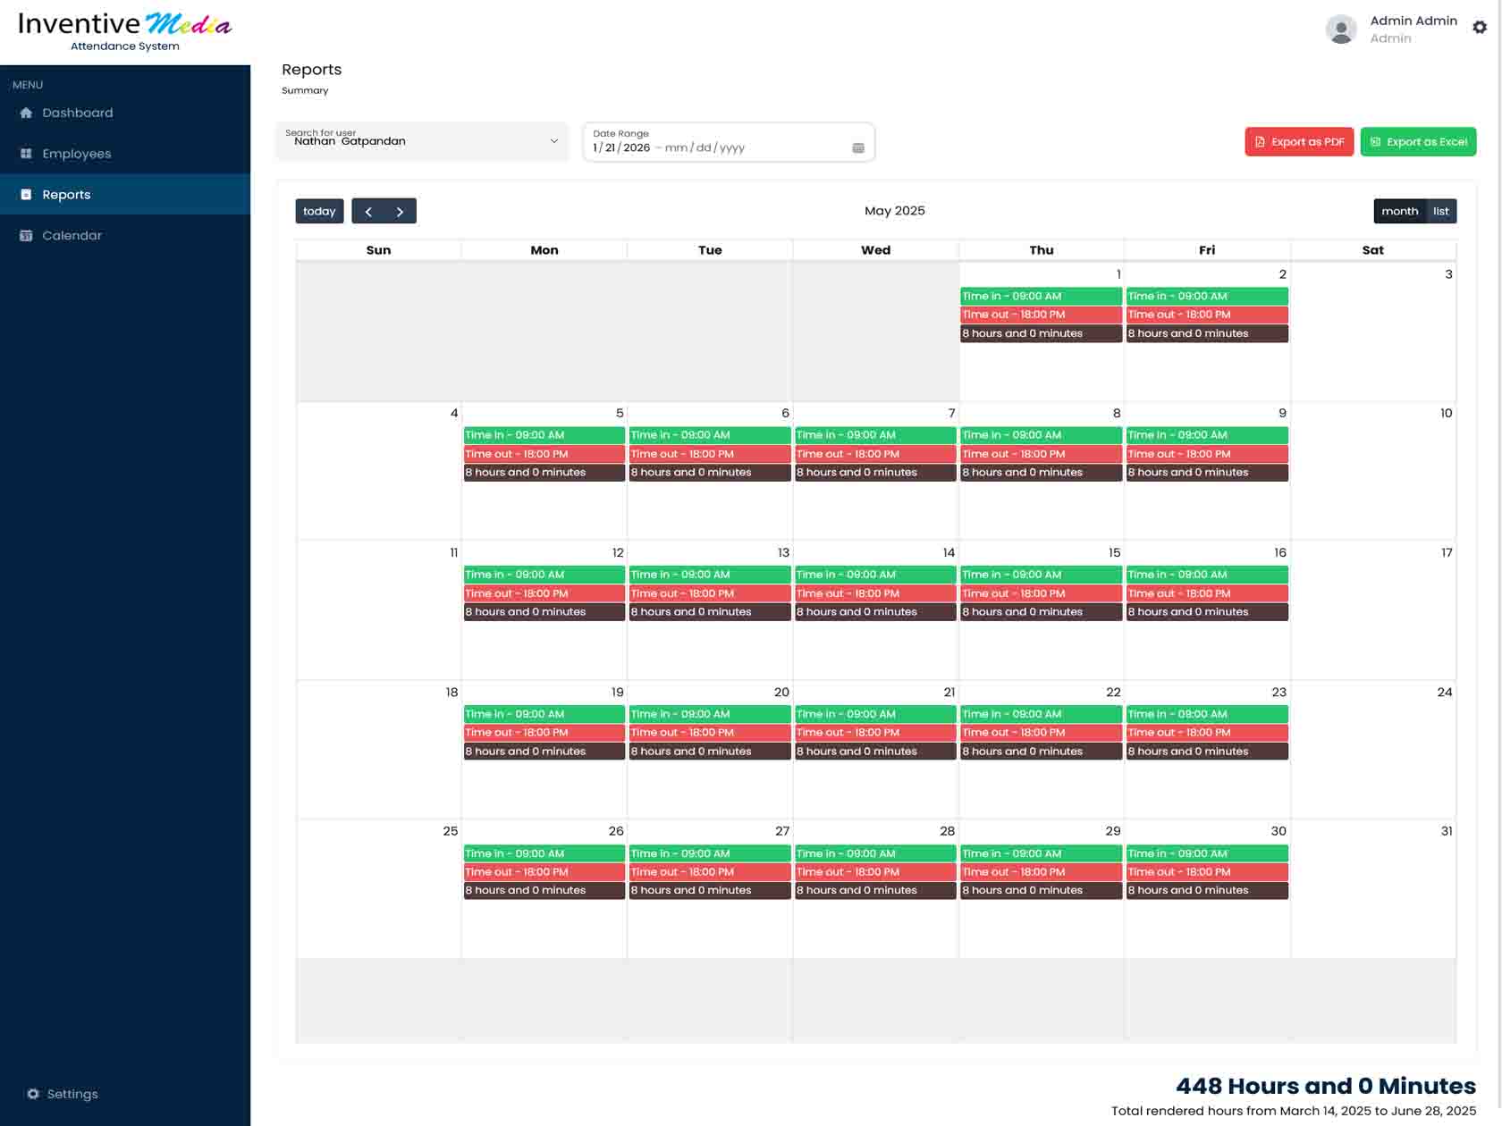Click the Settings gear icon in sidebar
1502x1126 pixels.
(33, 1094)
